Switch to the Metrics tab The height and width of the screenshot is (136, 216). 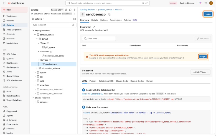[x=104, y=20]
